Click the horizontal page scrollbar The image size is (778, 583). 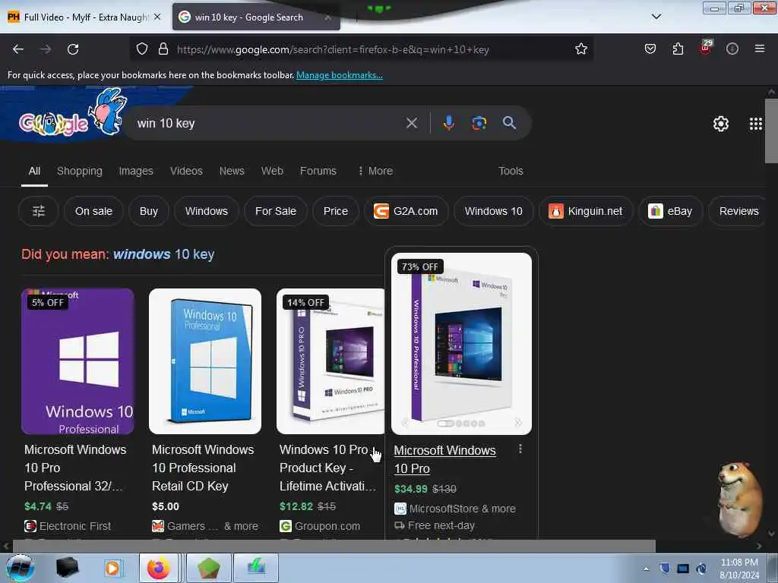pos(334,546)
